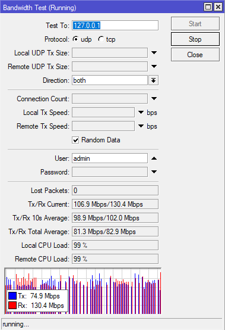This screenshot has width=225, height=330.
Task: Toggle the Random Data checkbox
Action: (x=75, y=140)
